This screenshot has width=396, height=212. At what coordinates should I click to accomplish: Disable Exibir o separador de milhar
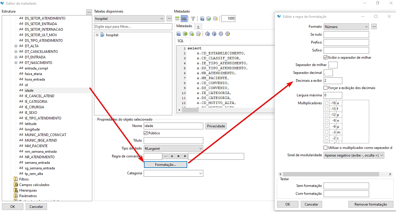(326, 58)
